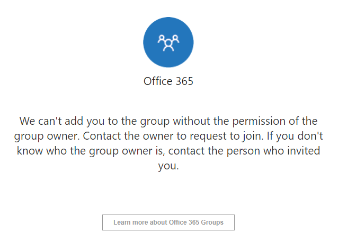The height and width of the screenshot is (240, 347).
Task: Click the phrase "group owner." in second line
Action: pyautogui.click(x=47, y=136)
